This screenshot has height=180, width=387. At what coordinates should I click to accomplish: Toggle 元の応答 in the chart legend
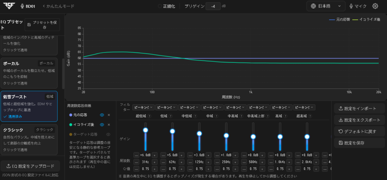click(340, 19)
